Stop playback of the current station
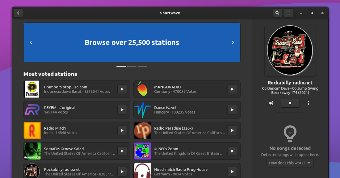Image resolution: width=340 pixels, height=178 pixels. pos(290,103)
